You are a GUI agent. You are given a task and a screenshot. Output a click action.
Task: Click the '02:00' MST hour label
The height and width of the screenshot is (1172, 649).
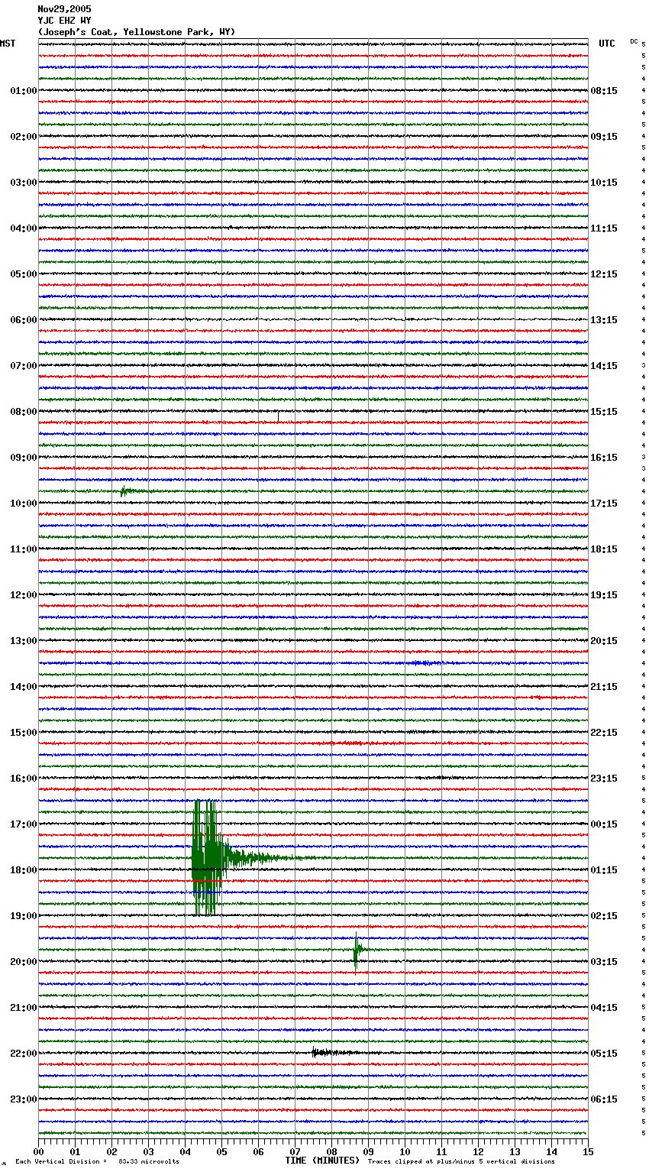pos(23,137)
